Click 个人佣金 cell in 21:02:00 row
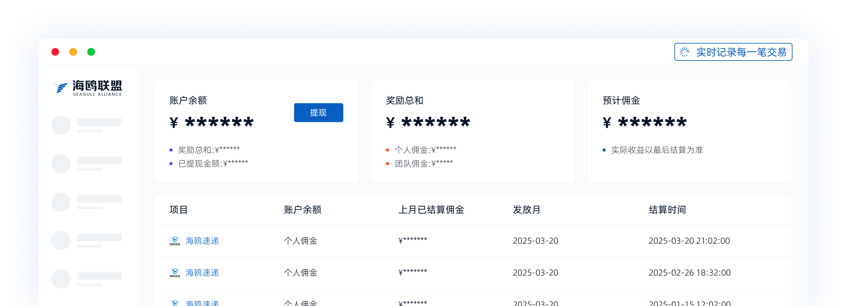Viewport: 847px width, 306px height. 301,241
